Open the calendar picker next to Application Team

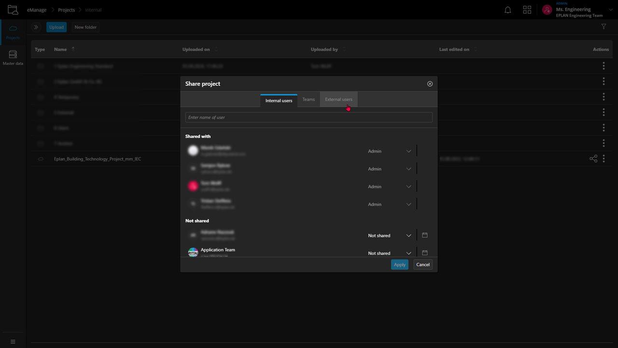[424, 252]
